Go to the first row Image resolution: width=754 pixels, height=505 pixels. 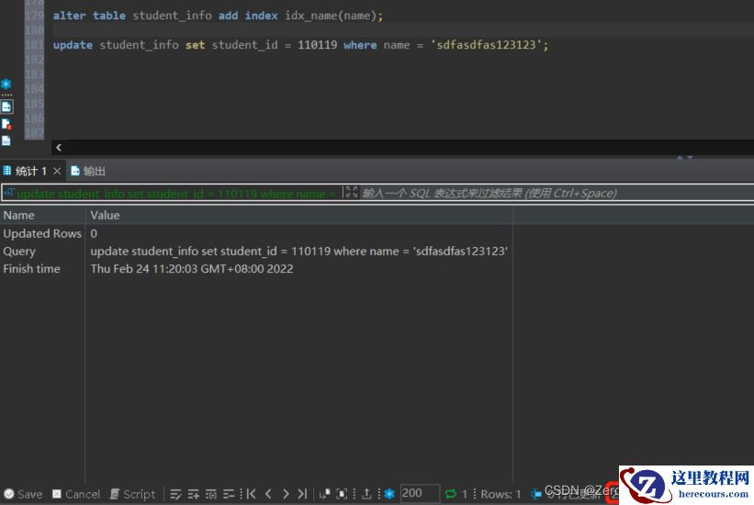coord(251,494)
